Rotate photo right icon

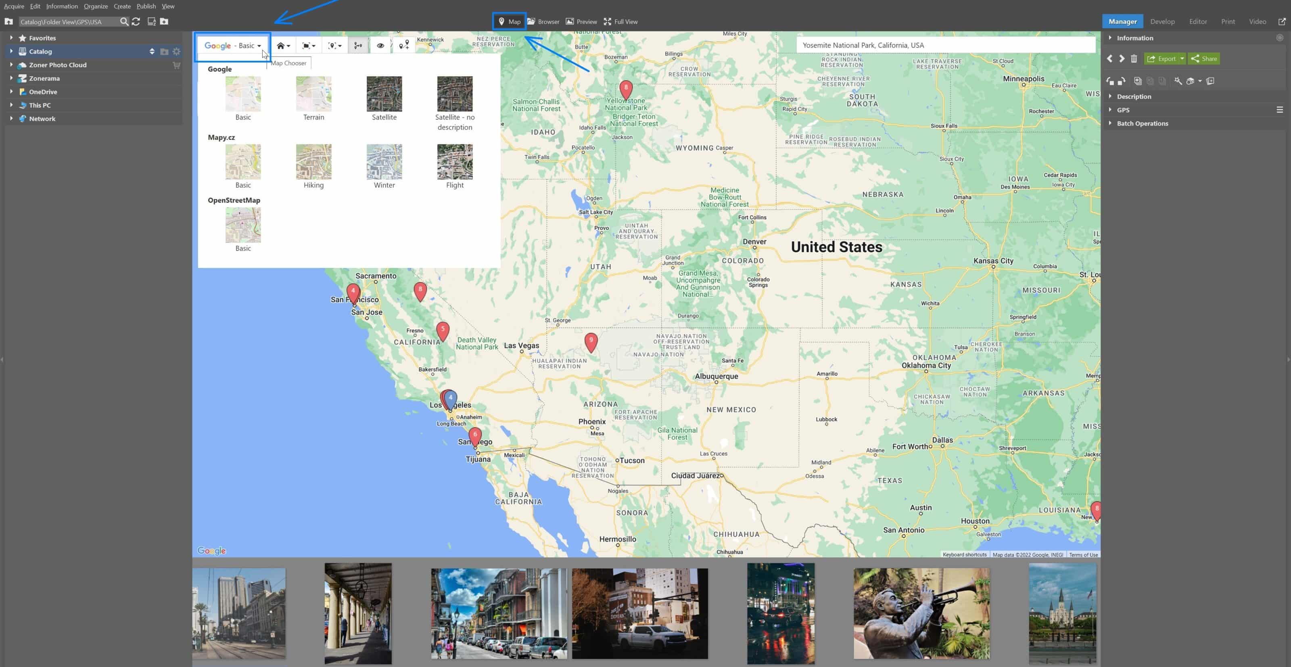[x=1122, y=81]
